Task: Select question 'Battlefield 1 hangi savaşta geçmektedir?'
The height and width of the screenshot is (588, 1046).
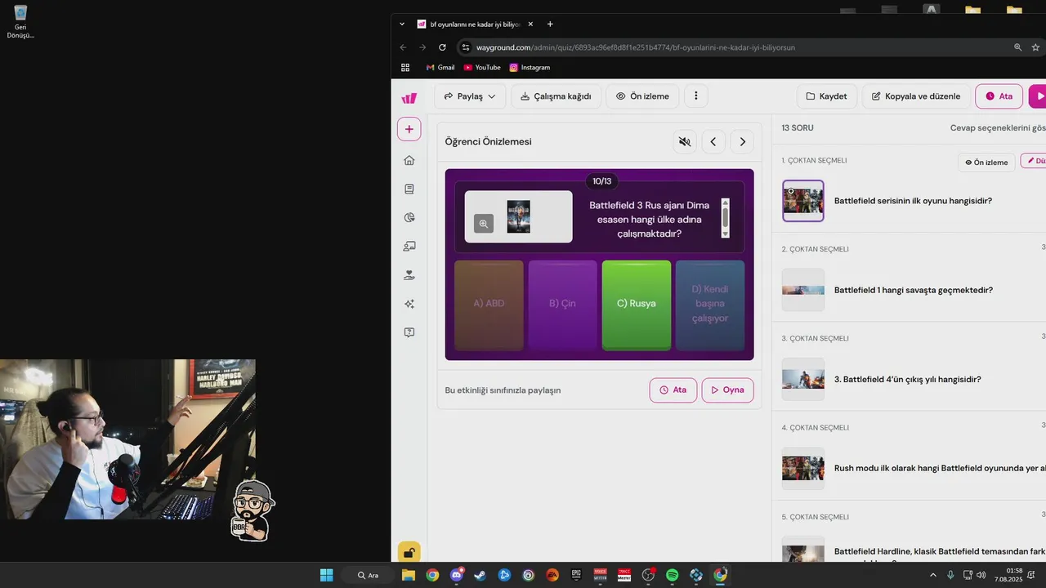Action: coord(914,290)
